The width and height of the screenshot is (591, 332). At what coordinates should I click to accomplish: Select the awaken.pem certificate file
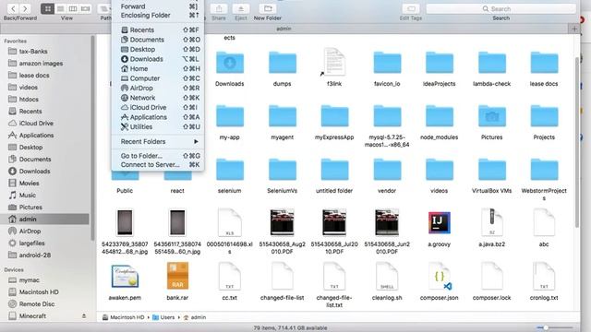125,276
